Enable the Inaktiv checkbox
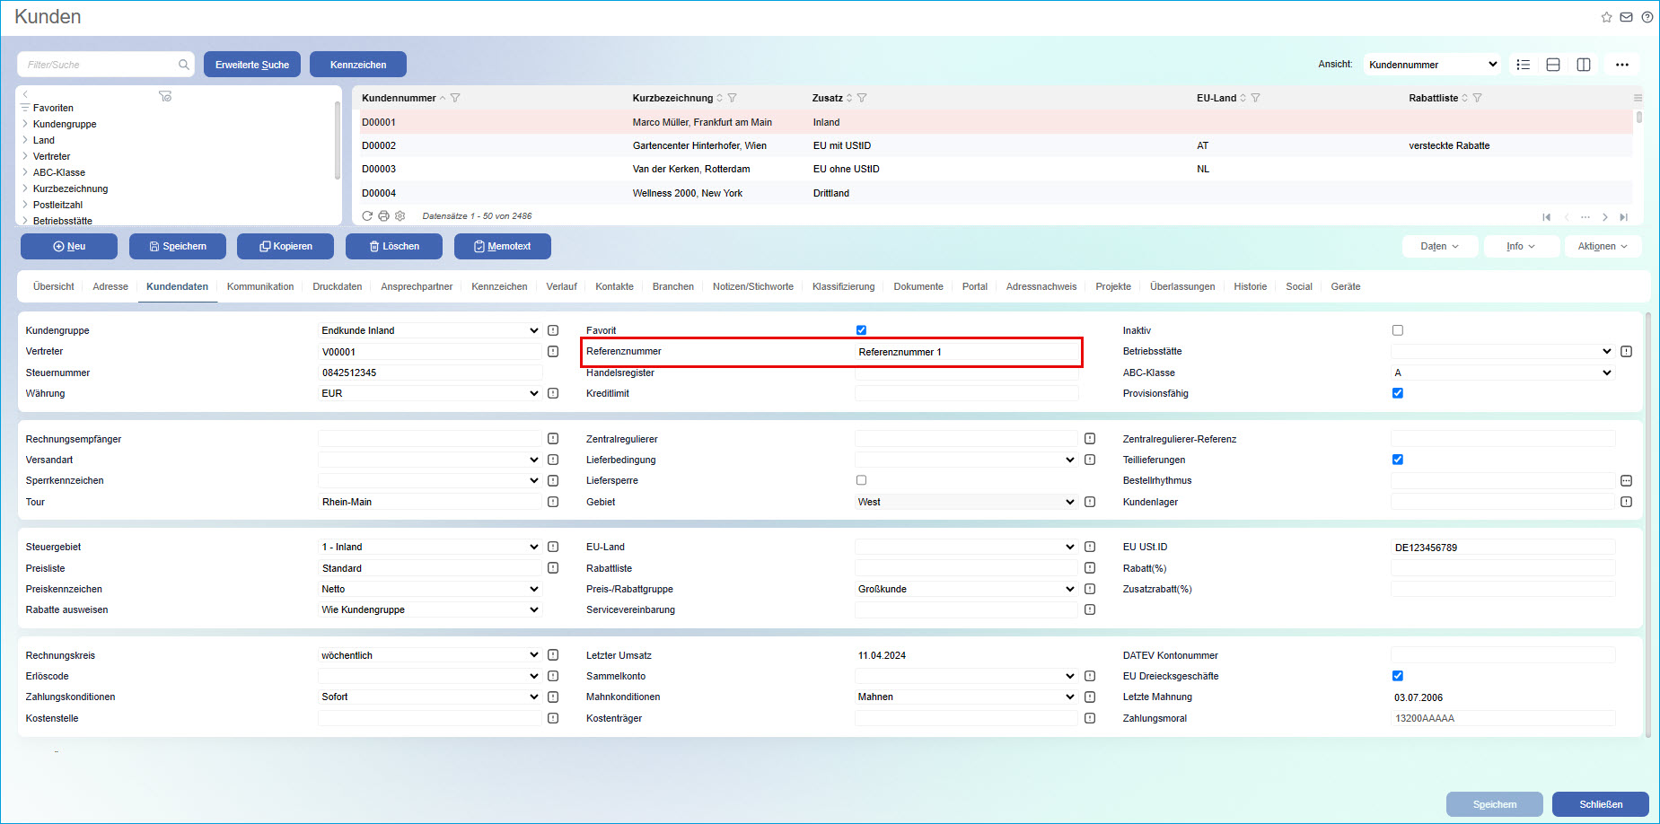The image size is (1660, 824). (1398, 330)
